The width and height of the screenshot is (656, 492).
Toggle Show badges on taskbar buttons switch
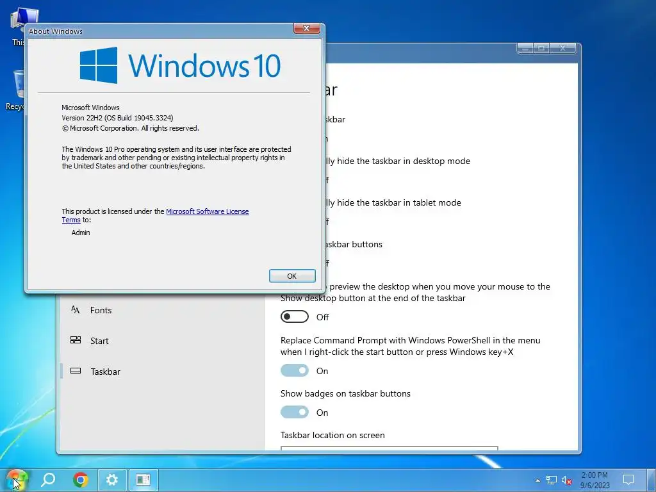pyautogui.click(x=295, y=412)
